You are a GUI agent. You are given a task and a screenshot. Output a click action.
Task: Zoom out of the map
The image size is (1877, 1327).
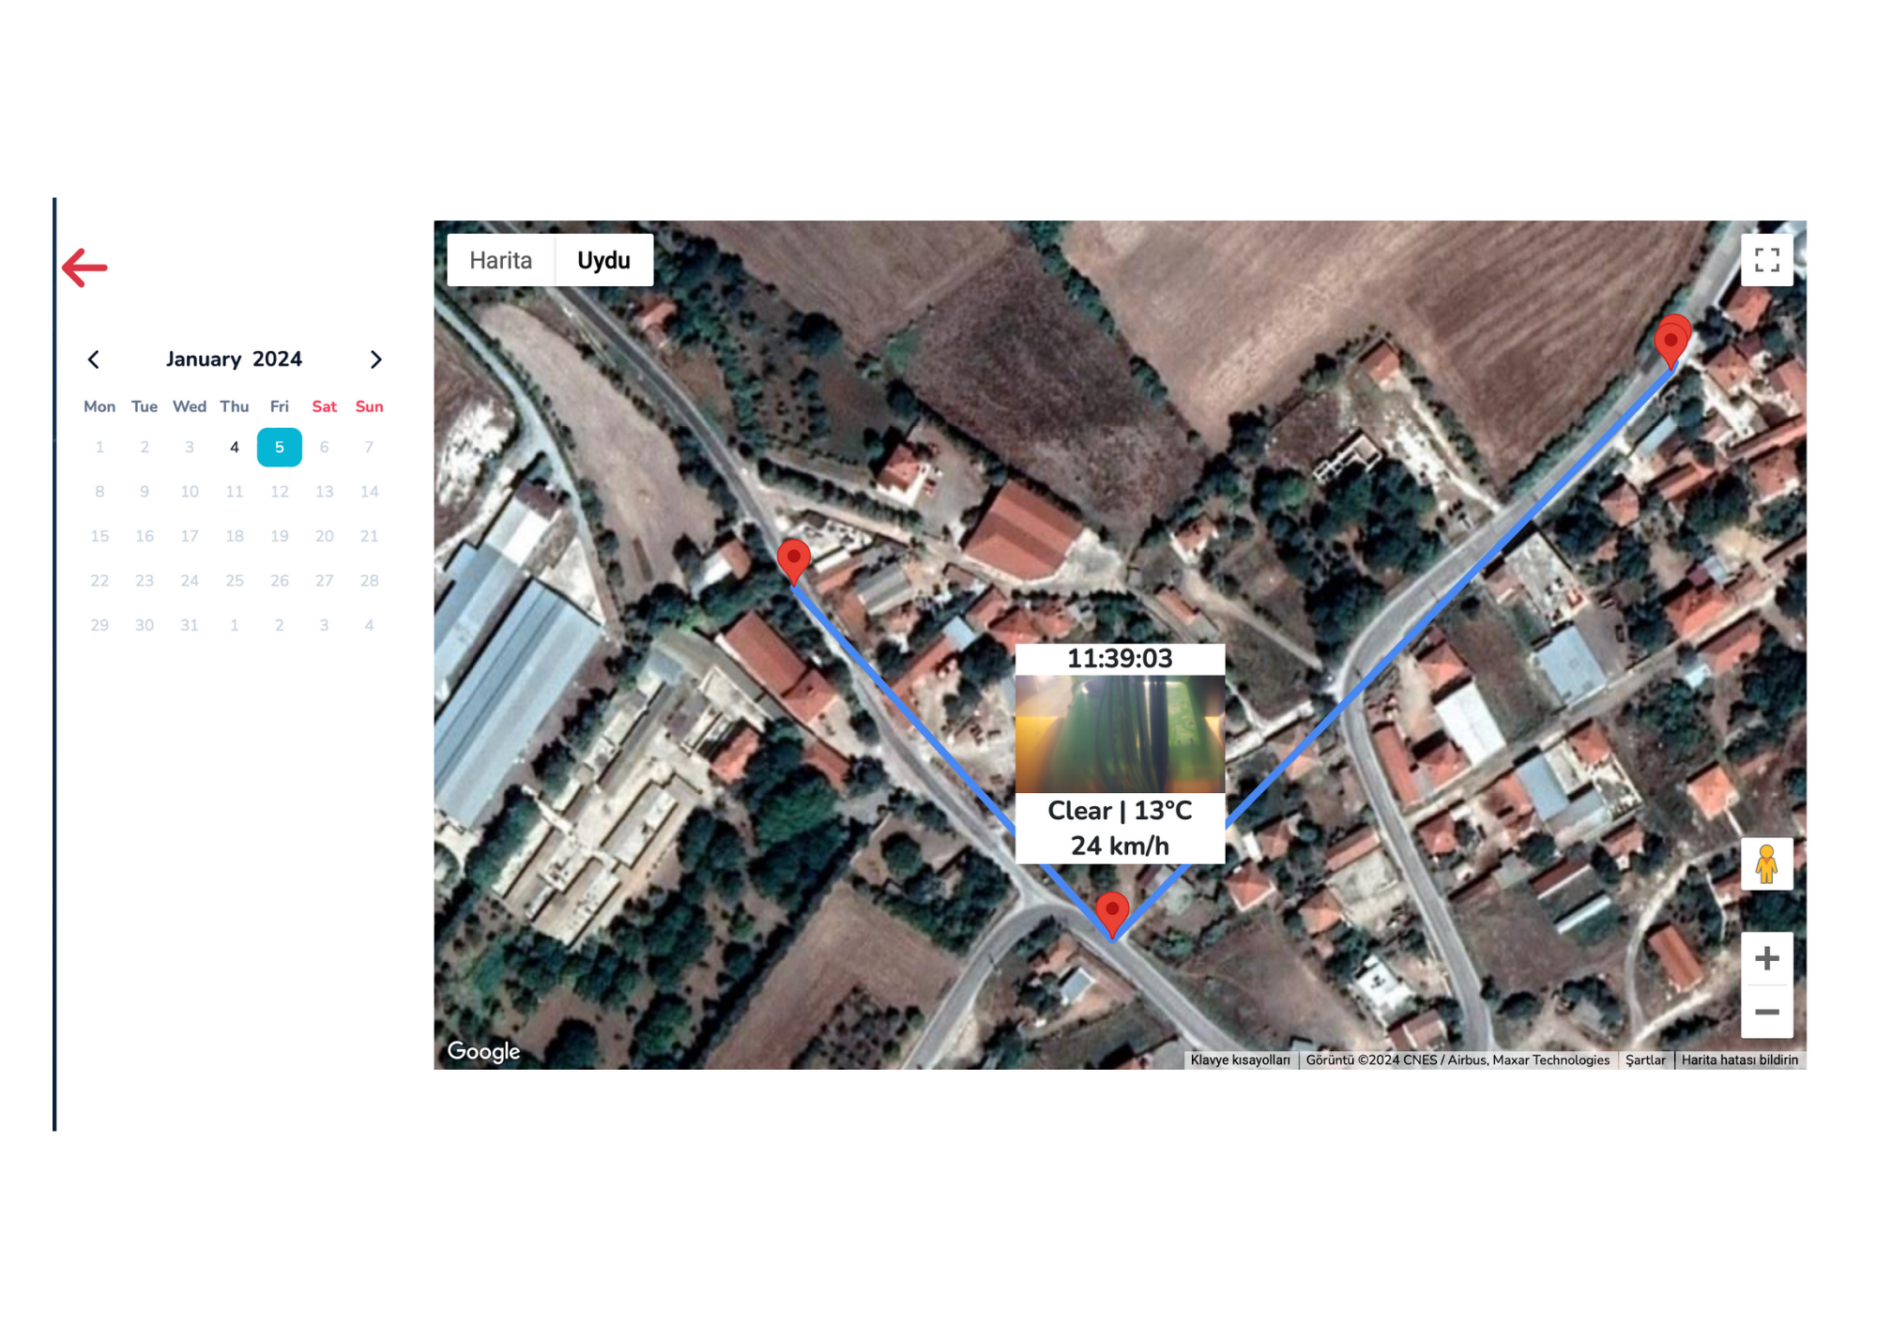[1766, 1012]
